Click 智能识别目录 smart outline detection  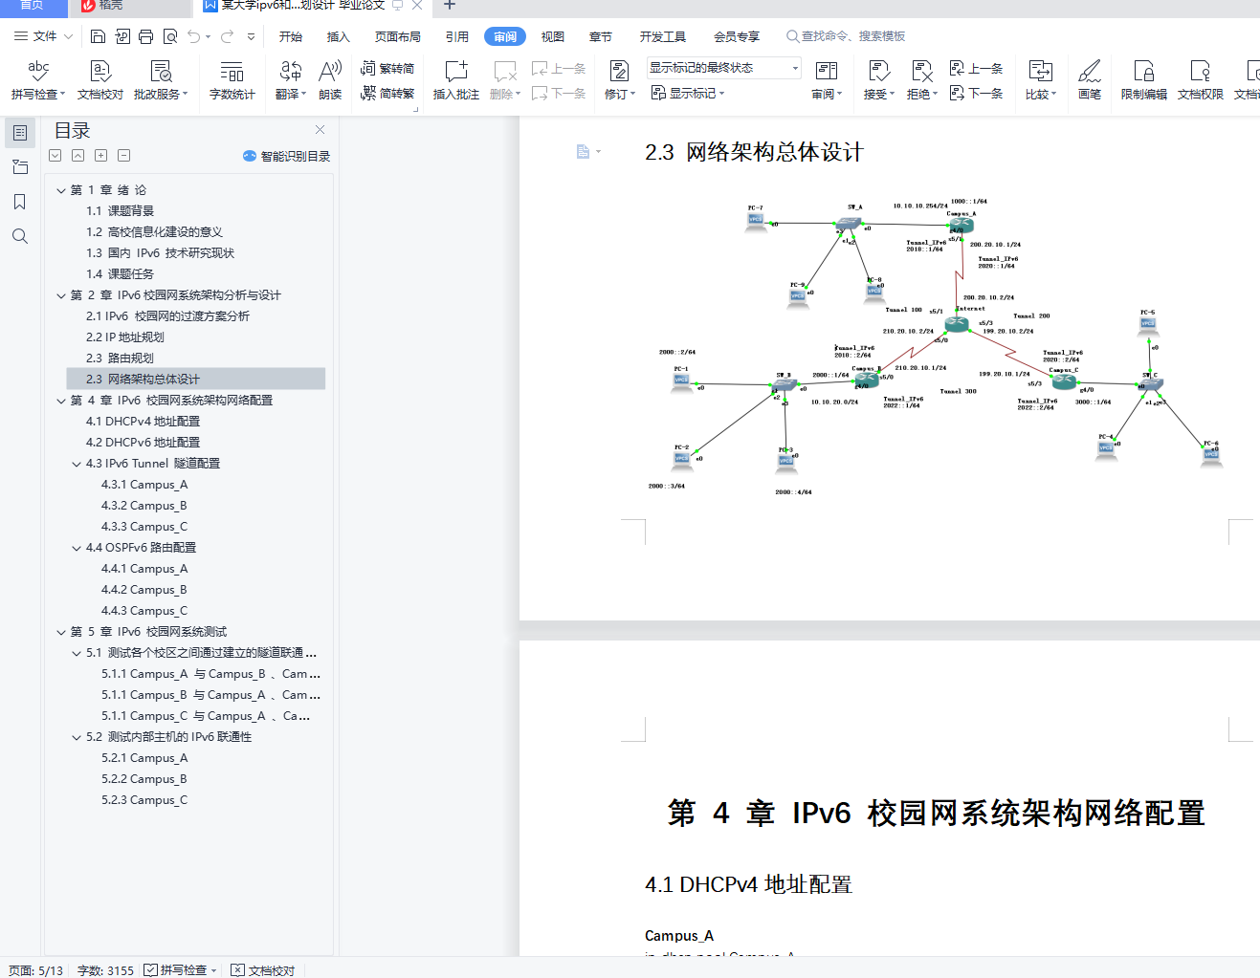pyautogui.click(x=286, y=156)
